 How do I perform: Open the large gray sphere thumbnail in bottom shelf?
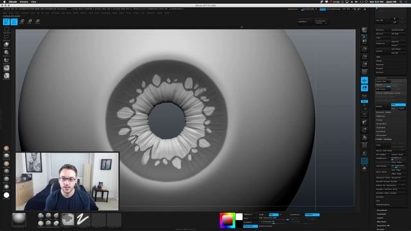19,219
